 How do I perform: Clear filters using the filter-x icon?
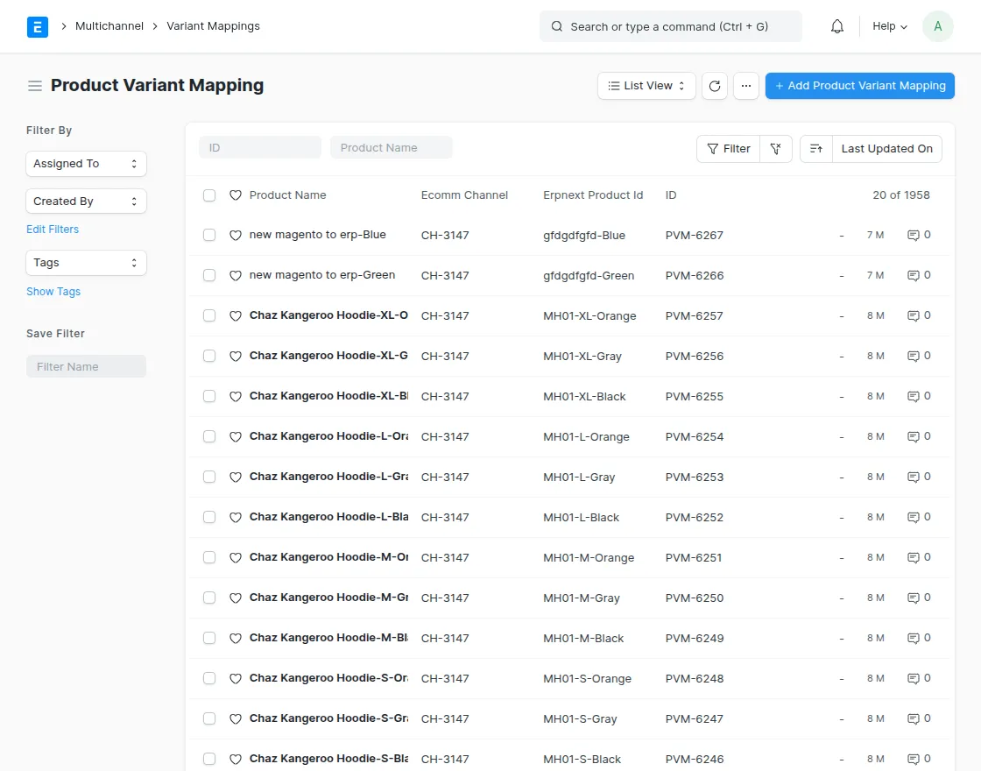(x=776, y=149)
